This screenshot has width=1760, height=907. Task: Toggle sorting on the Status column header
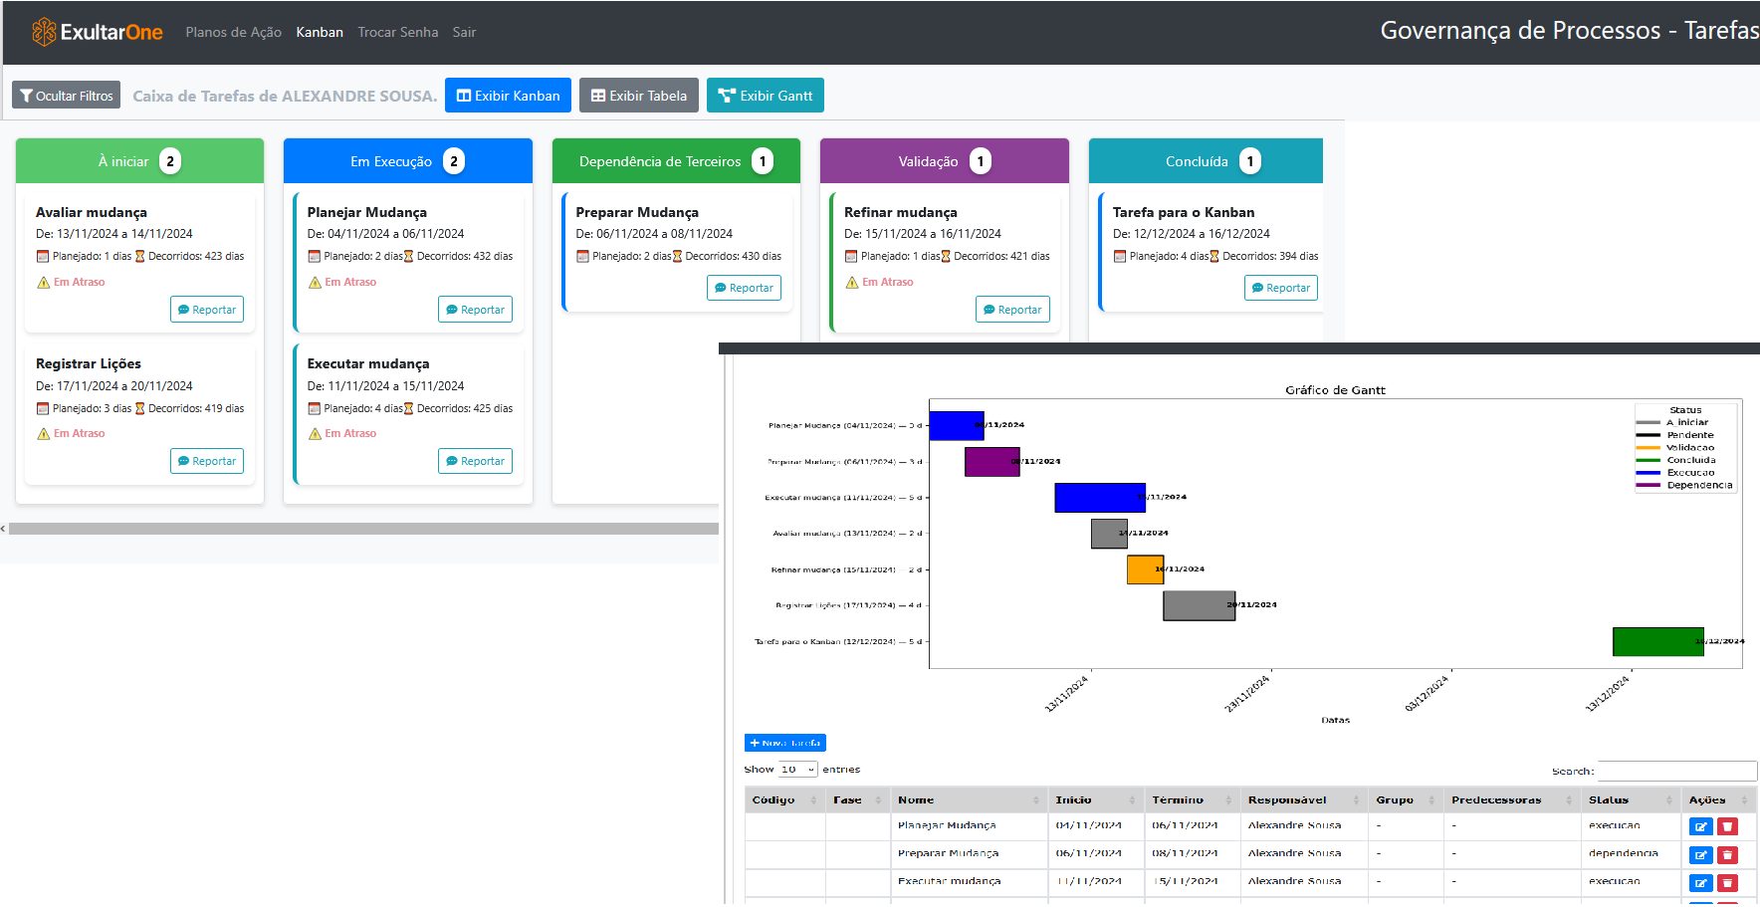(1630, 799)
